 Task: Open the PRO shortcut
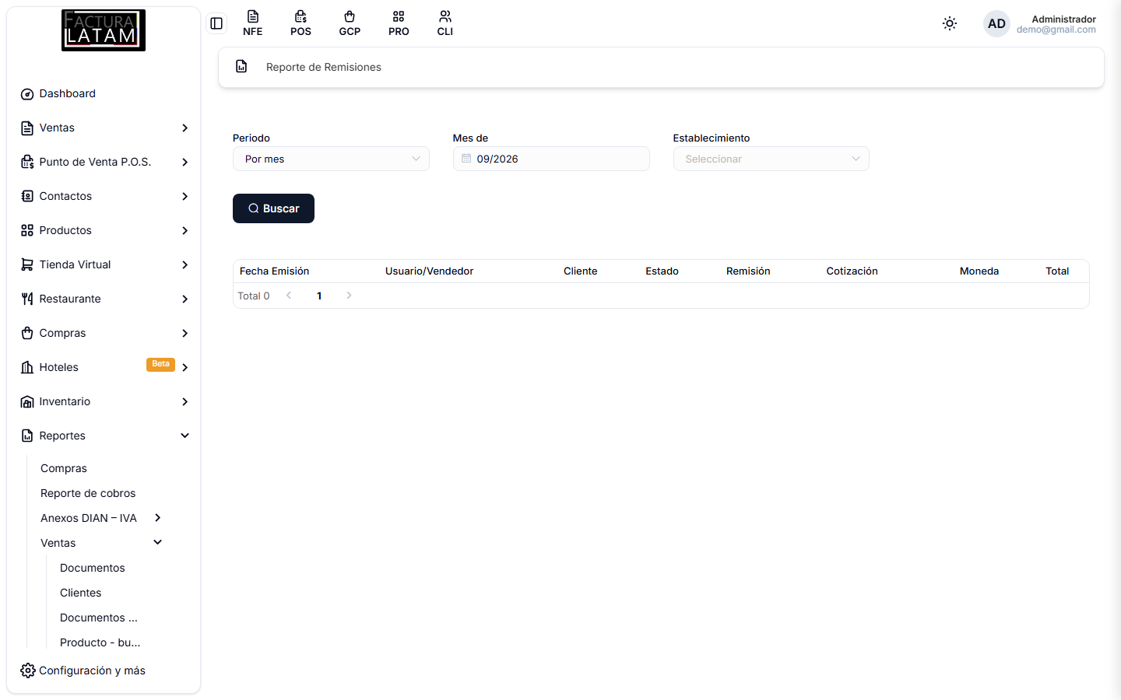point(399,23)
